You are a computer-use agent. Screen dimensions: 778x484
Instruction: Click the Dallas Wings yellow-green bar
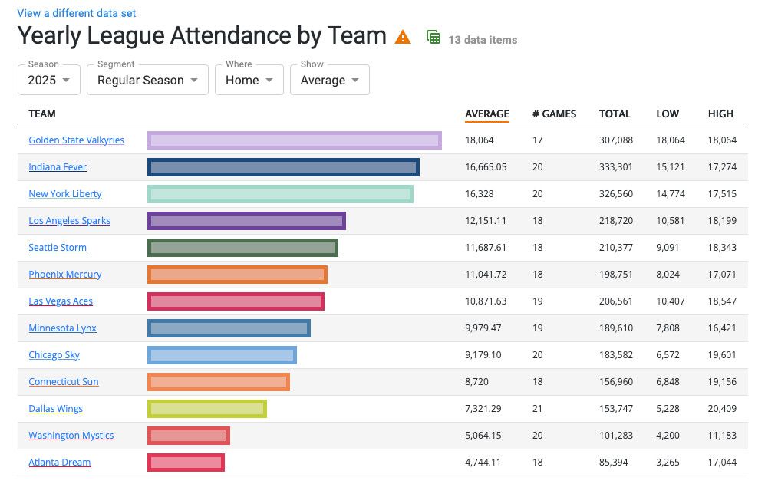(206, 409)
